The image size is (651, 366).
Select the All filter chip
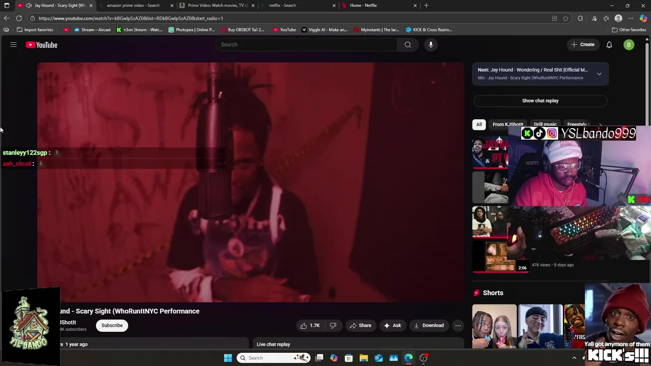tap(479, 125)
